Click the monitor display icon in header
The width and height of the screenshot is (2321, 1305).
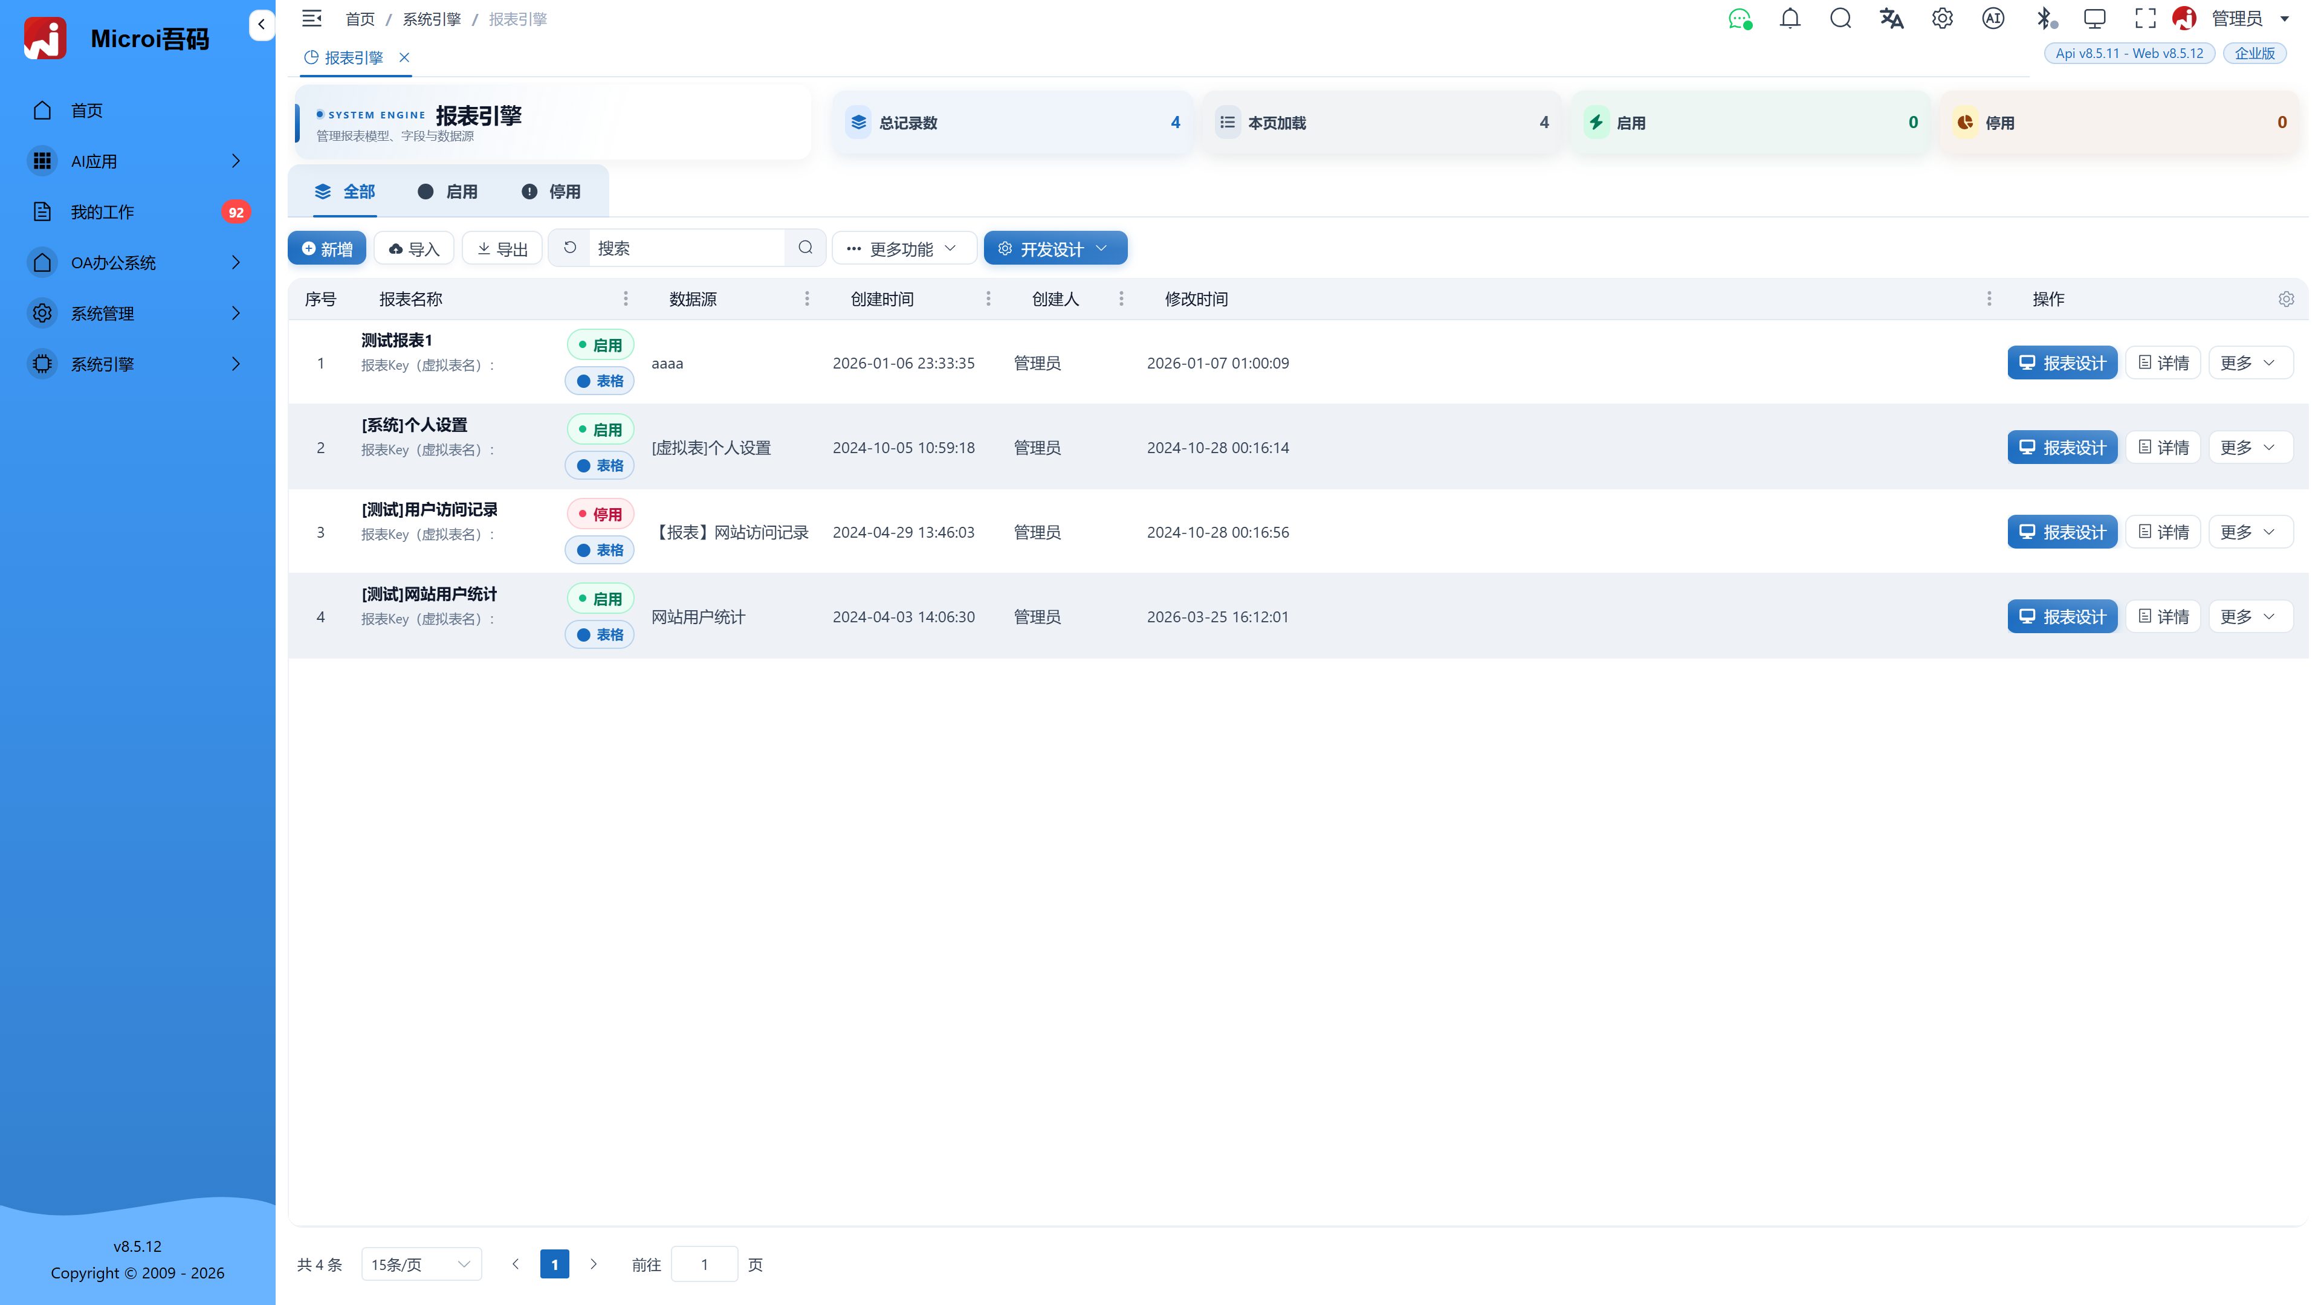coord(2095,18)
